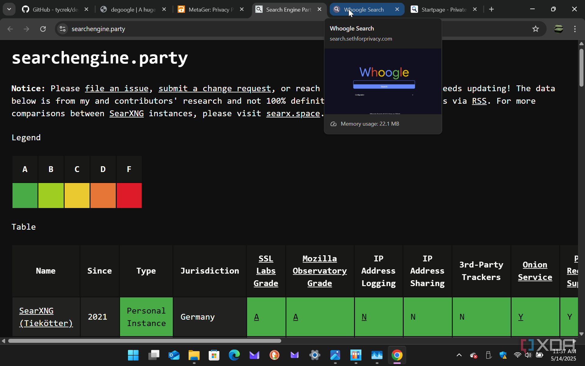Visit the searx.space link
This screenshot has width=585, height=366.
point(293,113)
